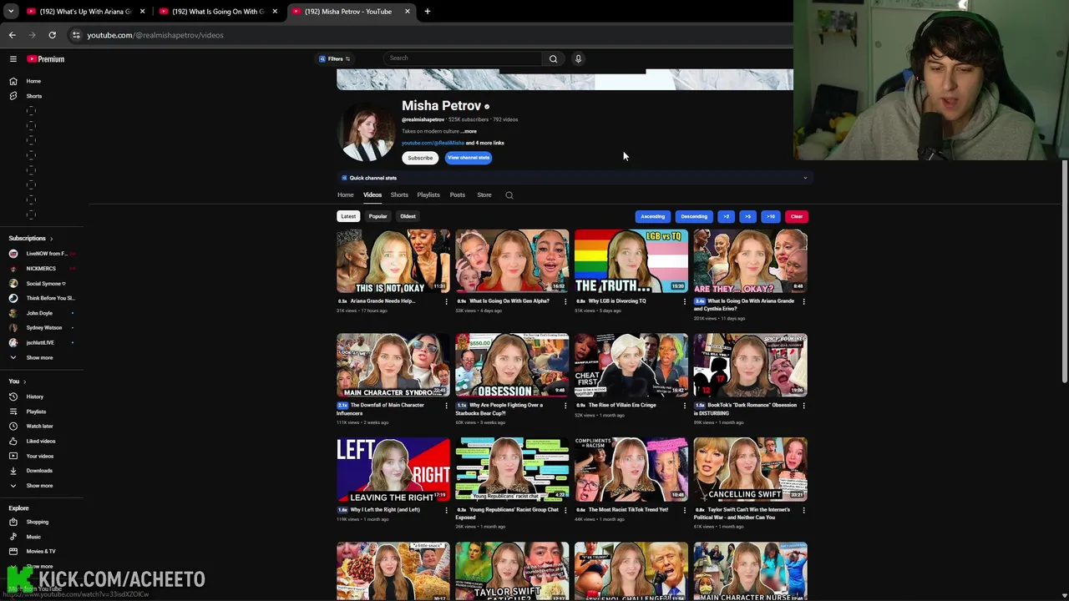This screenshot has height=601, width=1069.
Task: Filter videos by >5 multiplier
Action: tap(747, 217)
